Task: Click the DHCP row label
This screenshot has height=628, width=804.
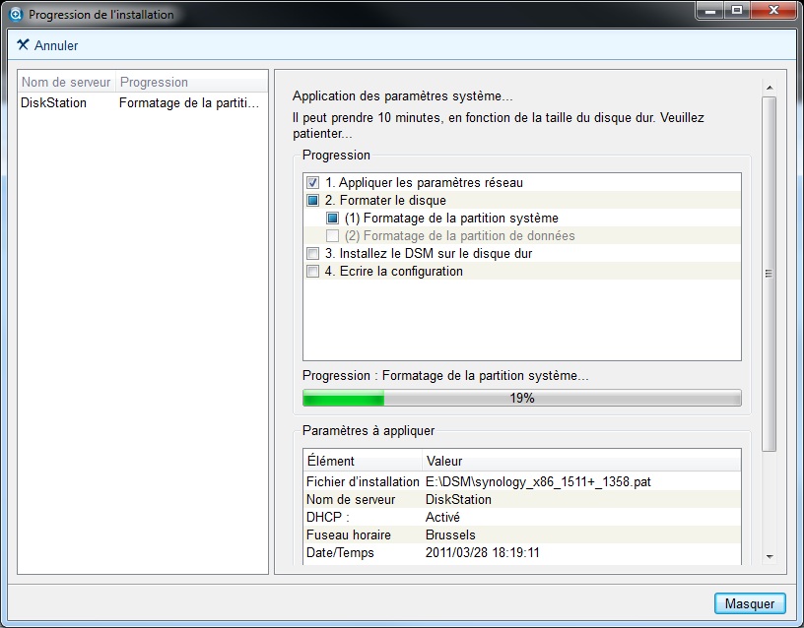Action: pyautogui.click(x=328, y=518)
